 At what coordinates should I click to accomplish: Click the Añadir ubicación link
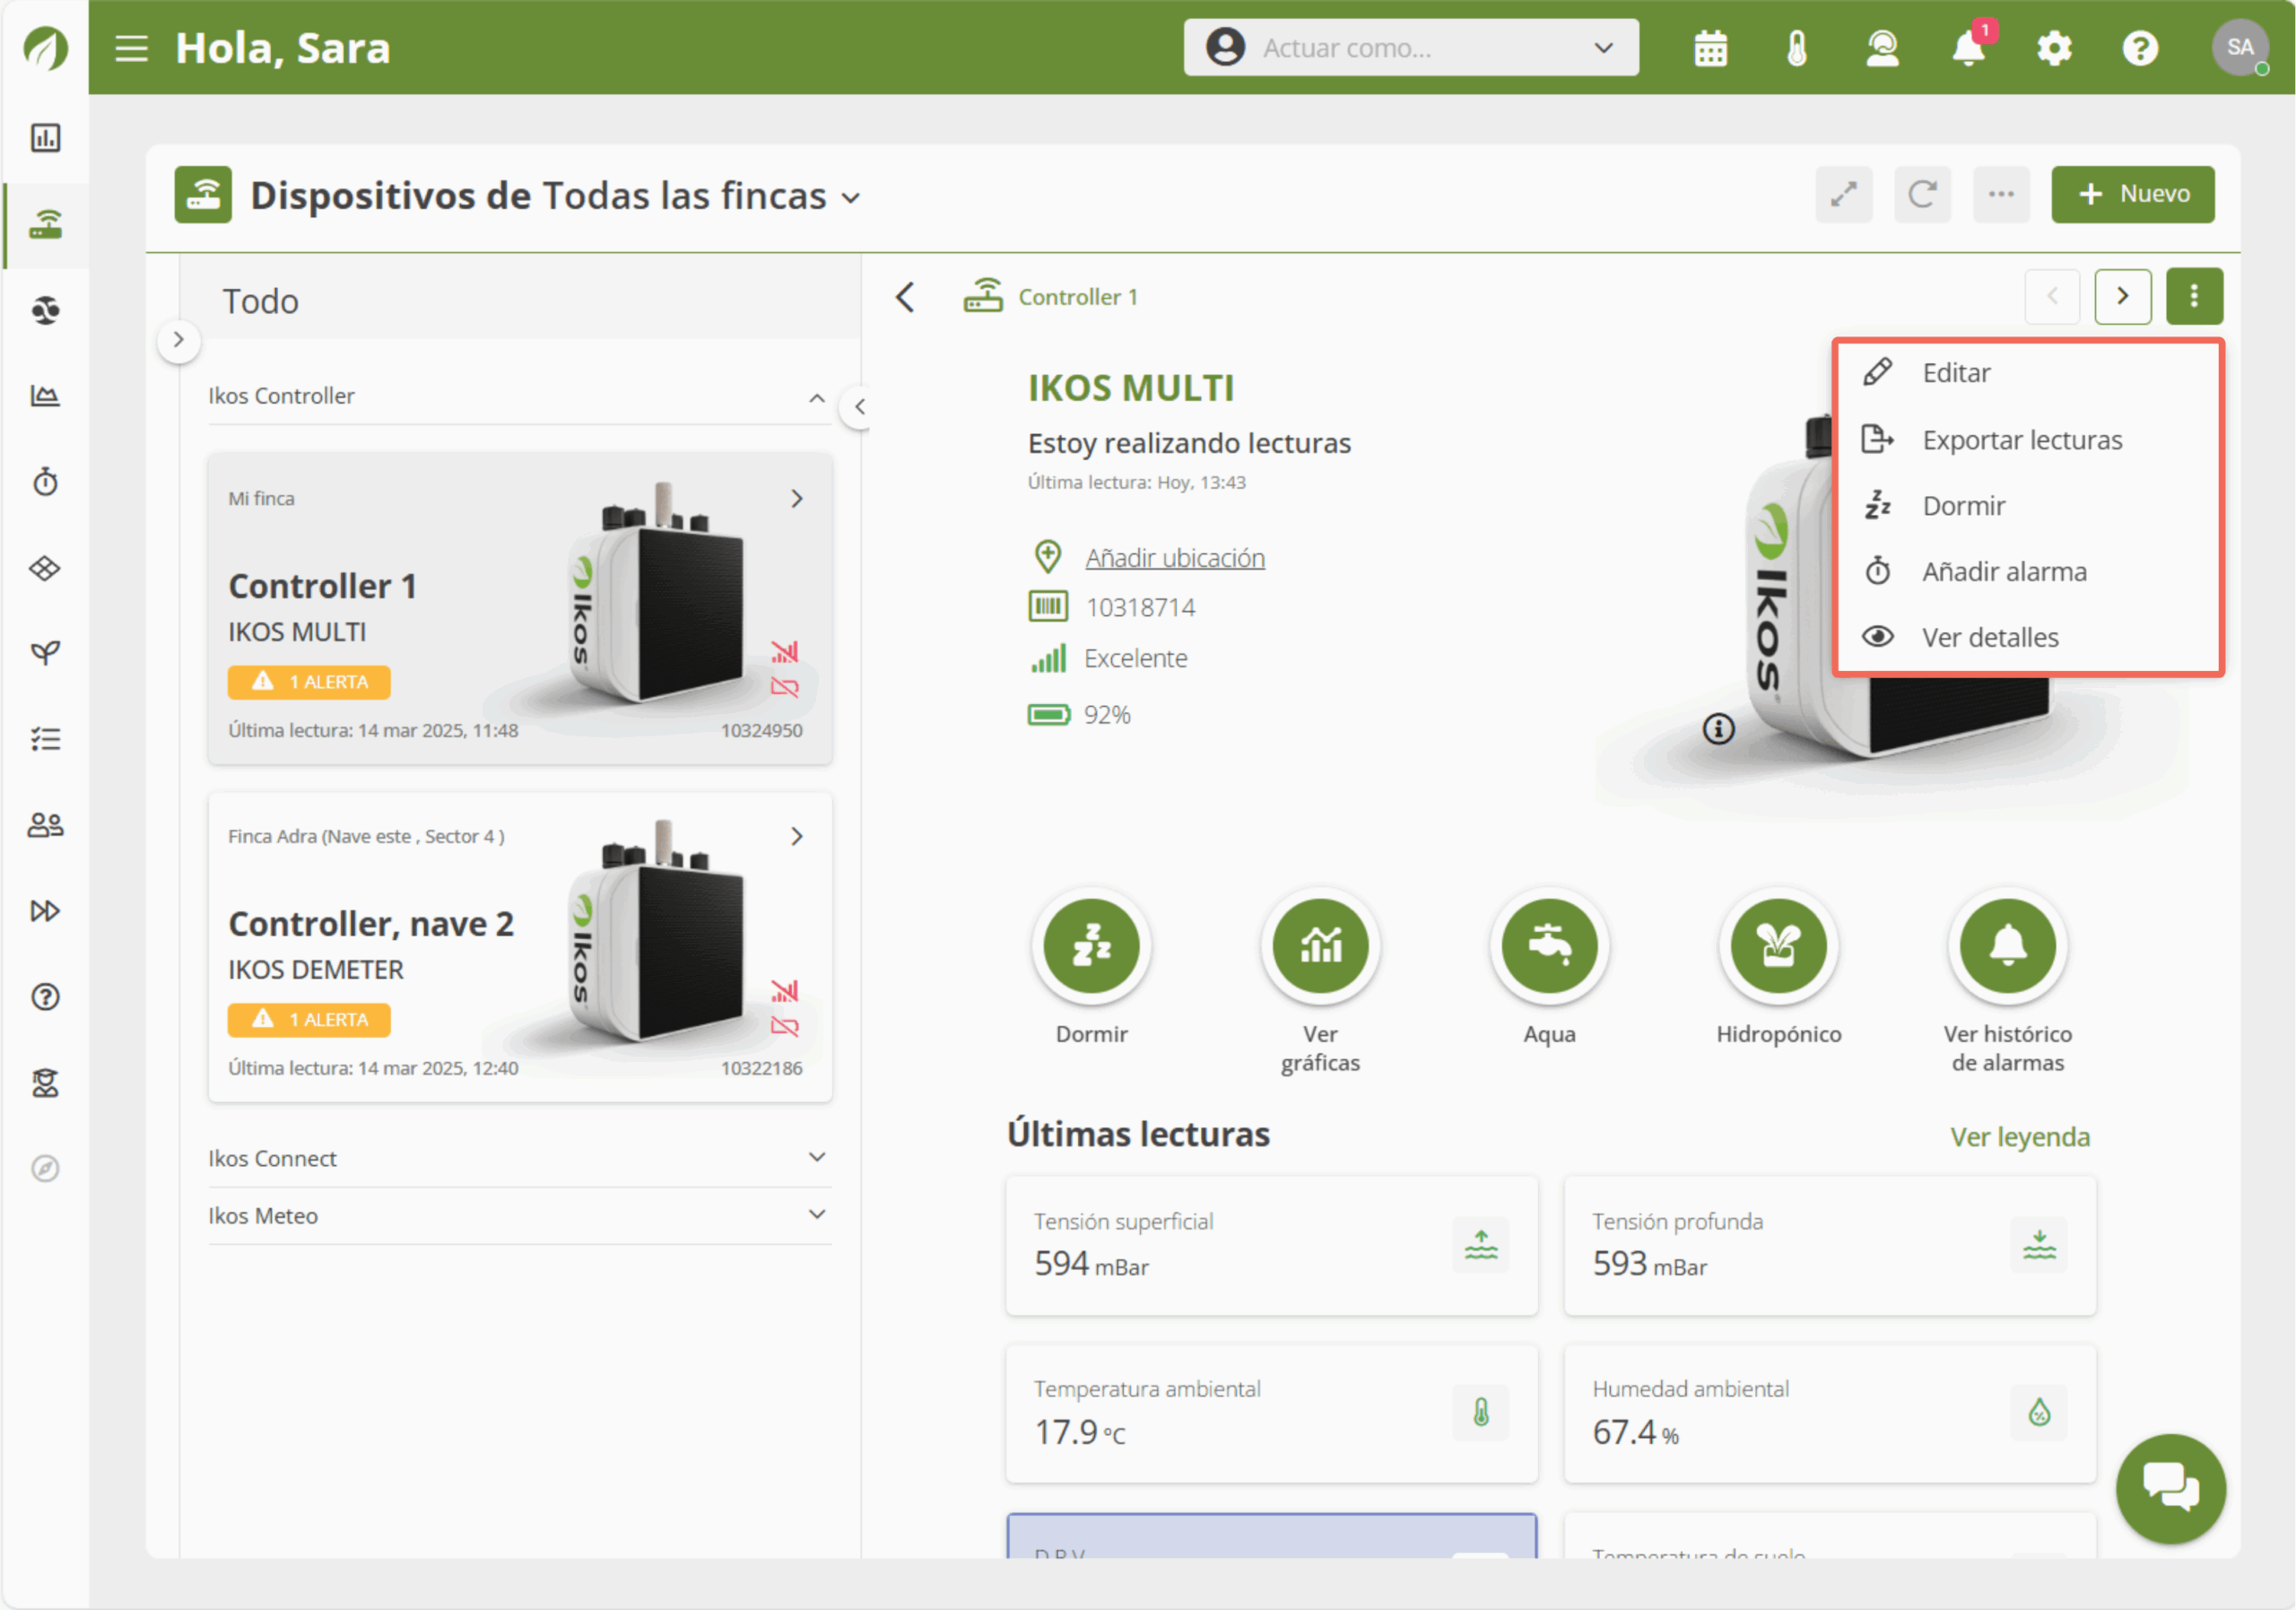(1174, 558)
